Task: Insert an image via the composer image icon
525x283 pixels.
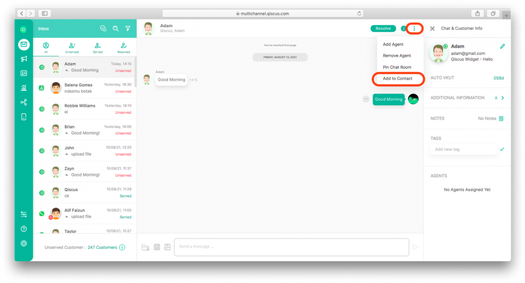Action: 167,247
